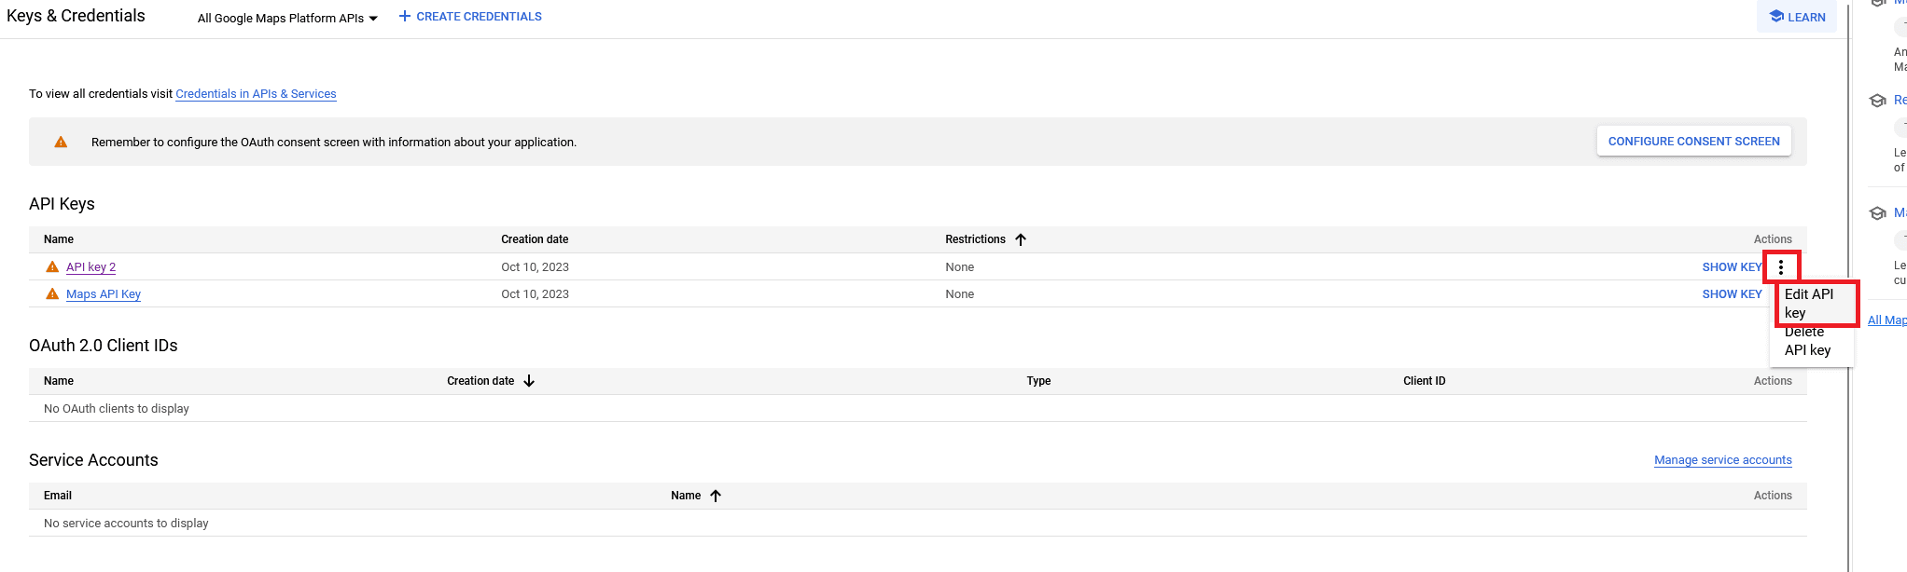Open the three-dot actions menu for API key 2
This screenshot has width=1907, height=572.
pos(1780,267)
